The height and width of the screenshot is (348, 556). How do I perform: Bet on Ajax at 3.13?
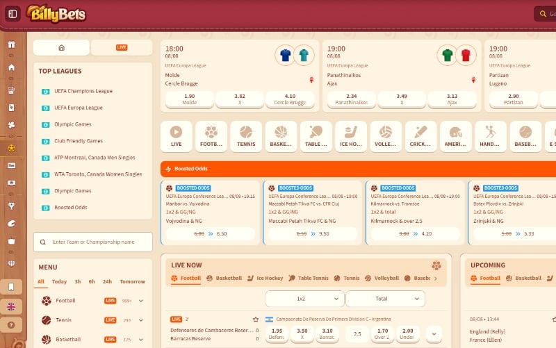[452, 99]
